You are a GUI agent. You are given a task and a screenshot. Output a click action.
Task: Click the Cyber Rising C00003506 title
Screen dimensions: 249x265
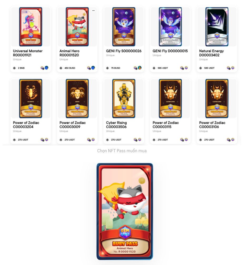coord(116,125)
